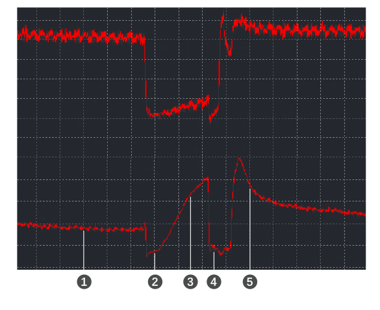The image size is (380, 310).
Task: Click the circled number 3 marker label
Action: [190, 282]
